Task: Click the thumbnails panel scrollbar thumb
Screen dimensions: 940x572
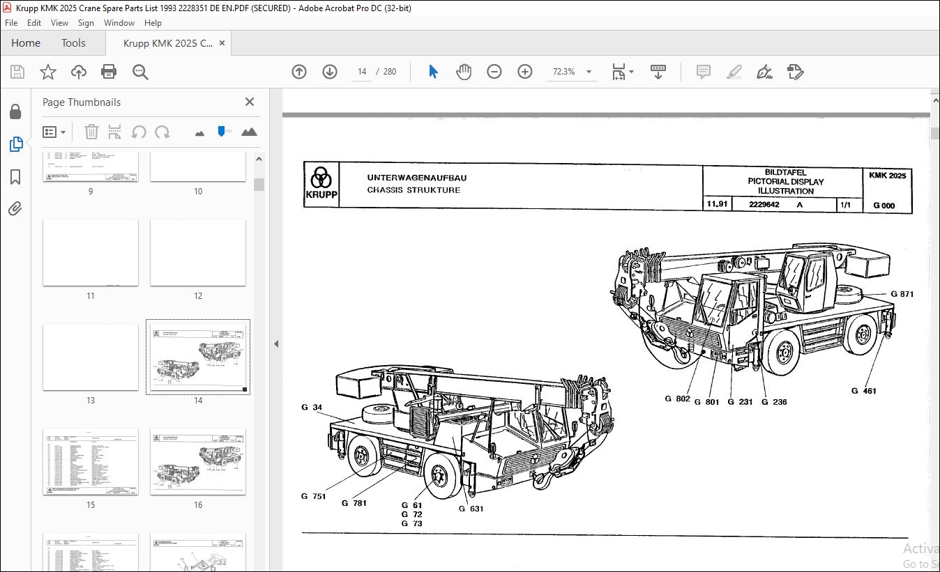Action: click(x=259, y=184)
